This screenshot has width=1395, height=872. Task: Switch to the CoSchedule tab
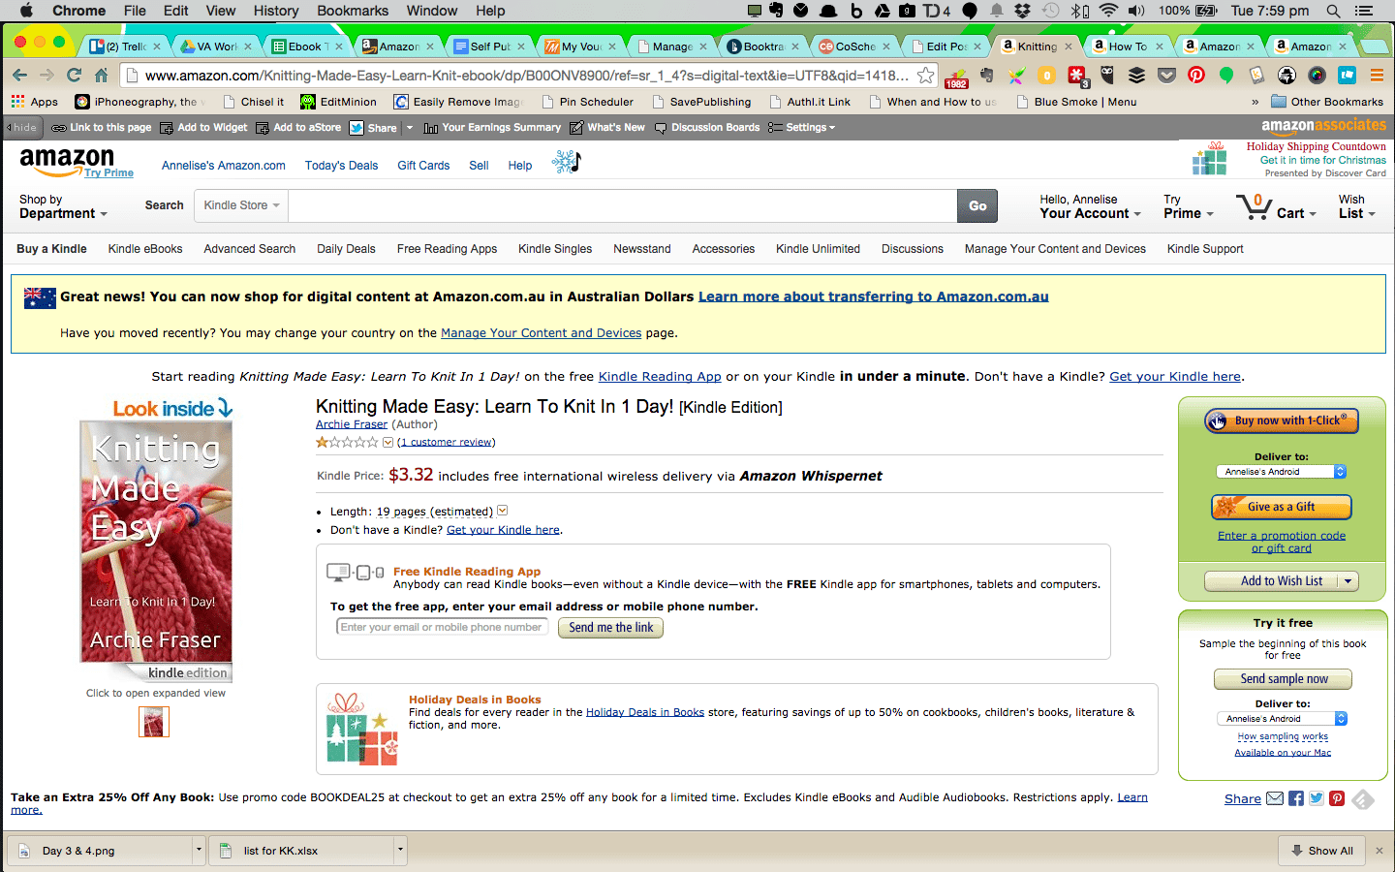tap(855, 46)
